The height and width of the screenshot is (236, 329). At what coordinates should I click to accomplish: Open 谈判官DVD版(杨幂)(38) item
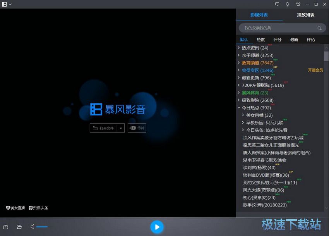[x=266, y=175]
